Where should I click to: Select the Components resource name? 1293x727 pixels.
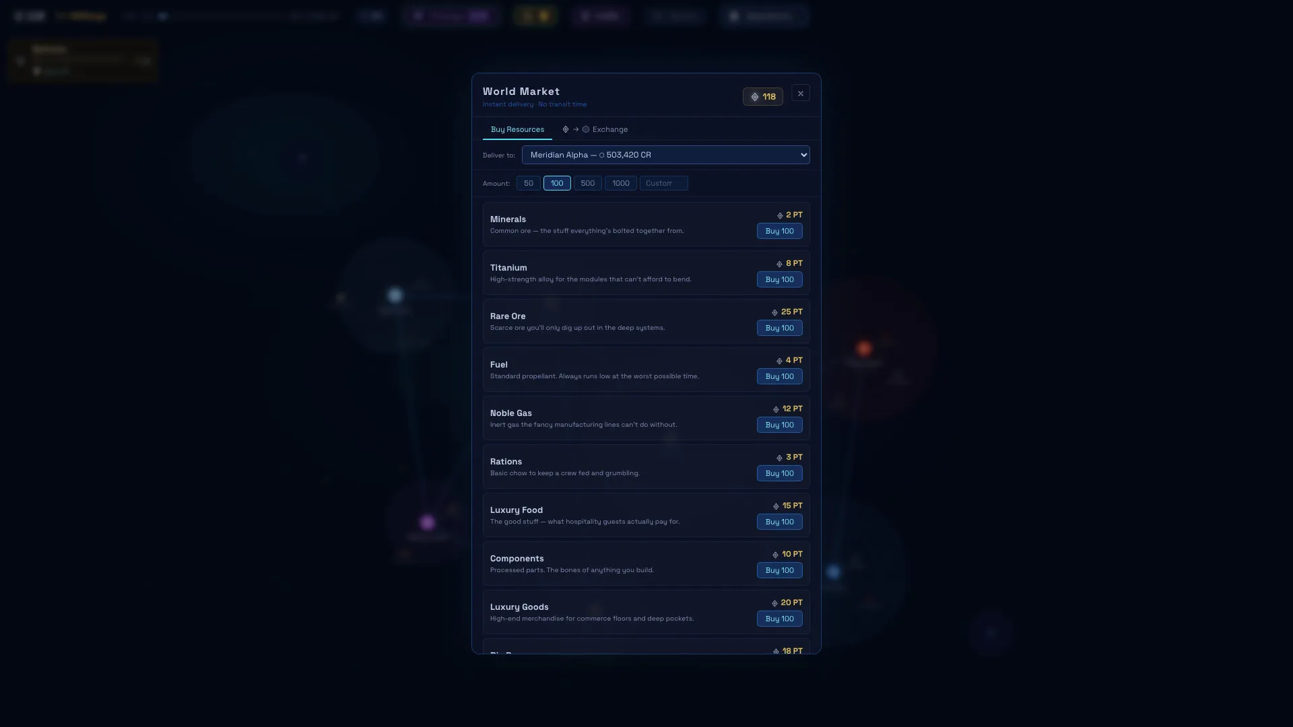[x=517, y=559]
